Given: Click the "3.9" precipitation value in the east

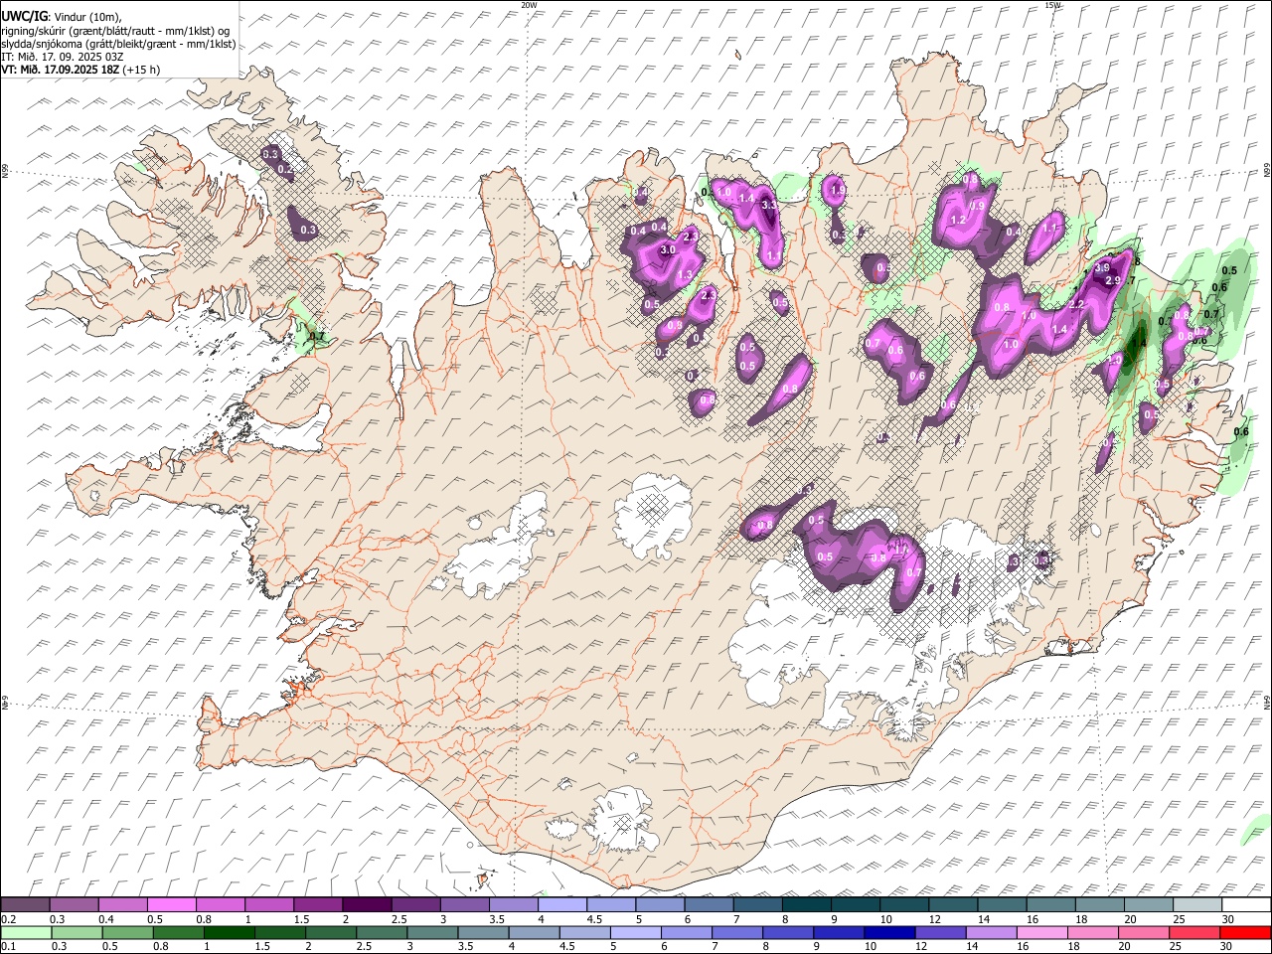Looking at the screenshot, I should [x=1102, y=267].
